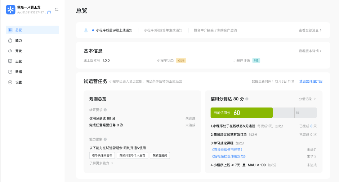339x182 pixels.
Task: Open 《直播挂载使用规范》 course link
Action: coord(227,150)
